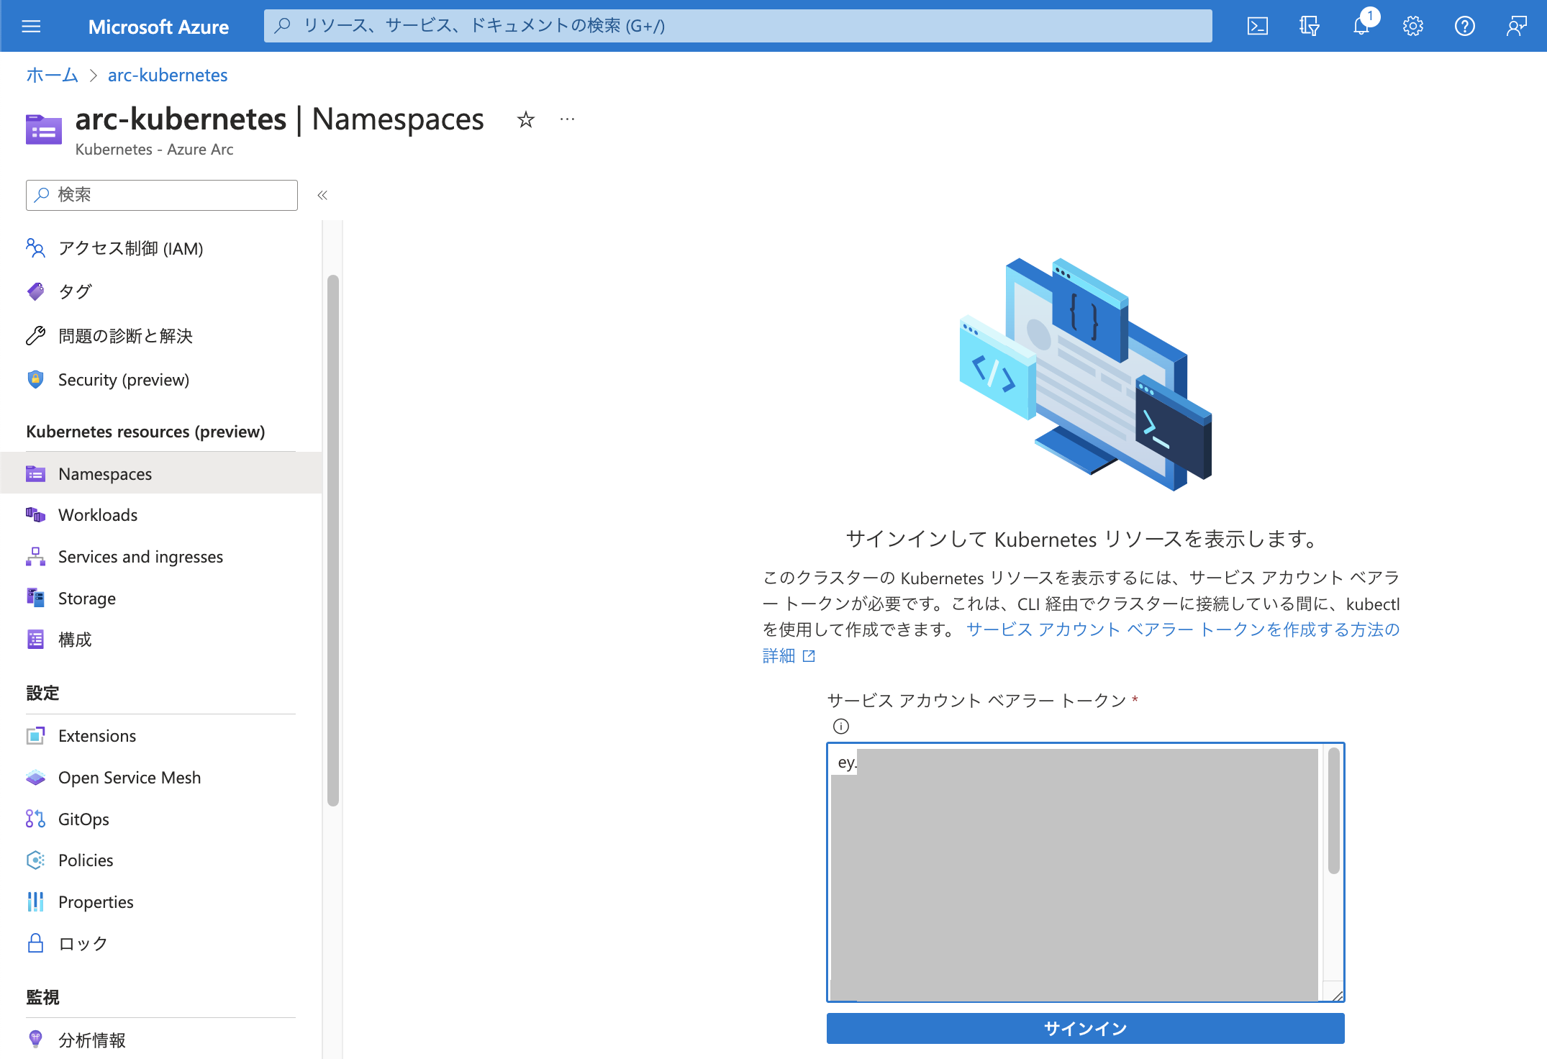Click the 構成 menu label
This screenshot has width=1547, height=1059.
tap(75, 640)
